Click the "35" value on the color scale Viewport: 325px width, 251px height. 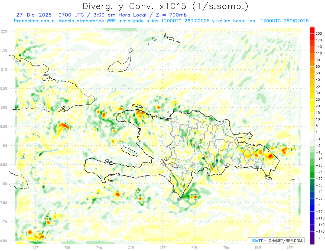[x=318, y=86]
